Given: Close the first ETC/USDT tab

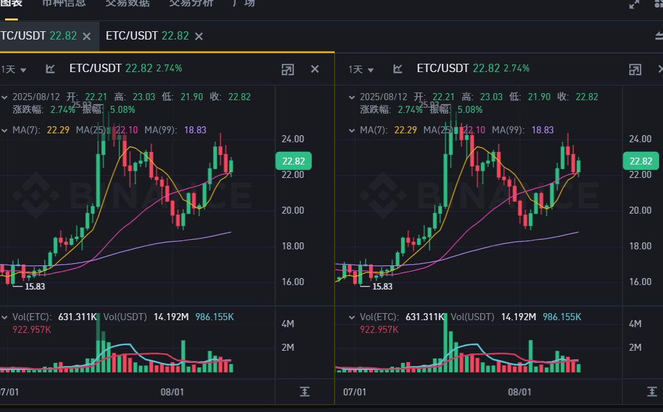Looking at the screenshot, I should point(87,36).
